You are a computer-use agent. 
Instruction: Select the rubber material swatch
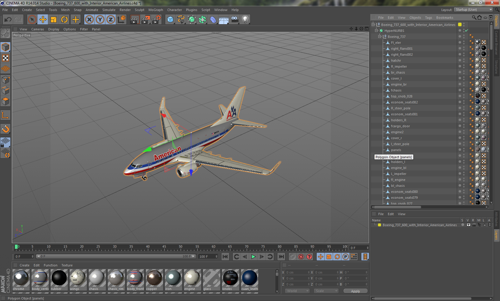59,280
